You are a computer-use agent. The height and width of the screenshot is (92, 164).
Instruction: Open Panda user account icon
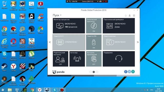click(130, 16)
